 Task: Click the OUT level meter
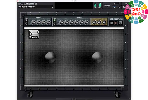100,6
